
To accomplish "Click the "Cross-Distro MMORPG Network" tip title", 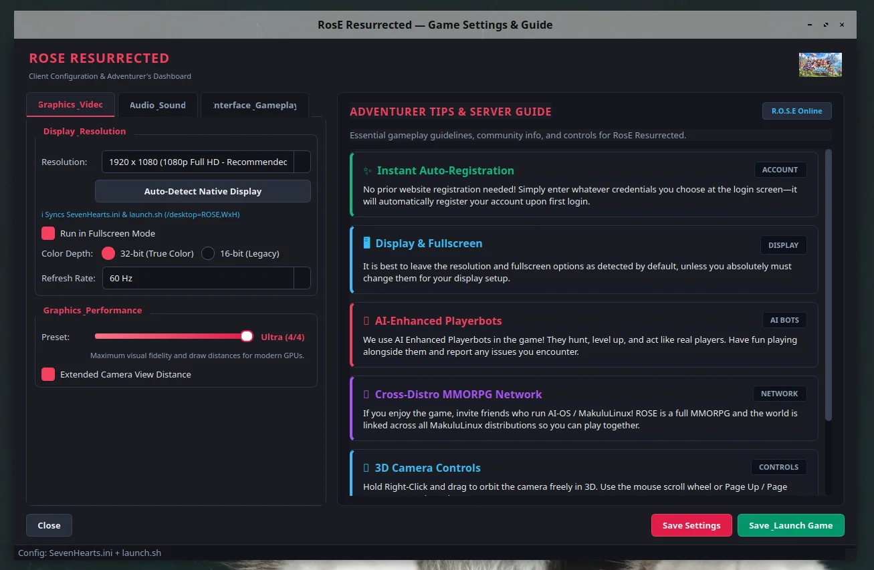I will (458, 394).
